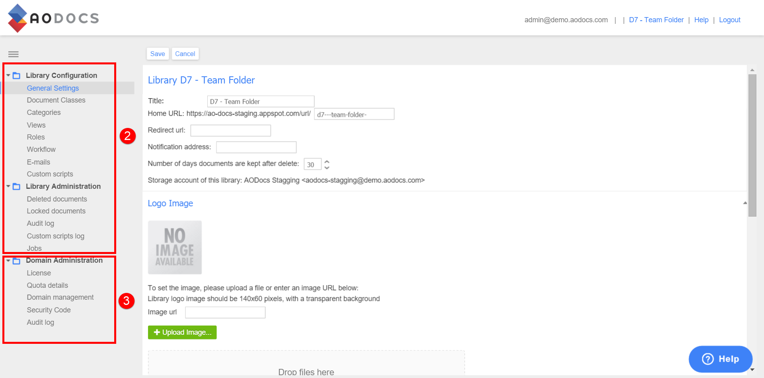Screen dimensions: 764x378
Task: Focus the Image url field
Action: click(x=225, y=312)
